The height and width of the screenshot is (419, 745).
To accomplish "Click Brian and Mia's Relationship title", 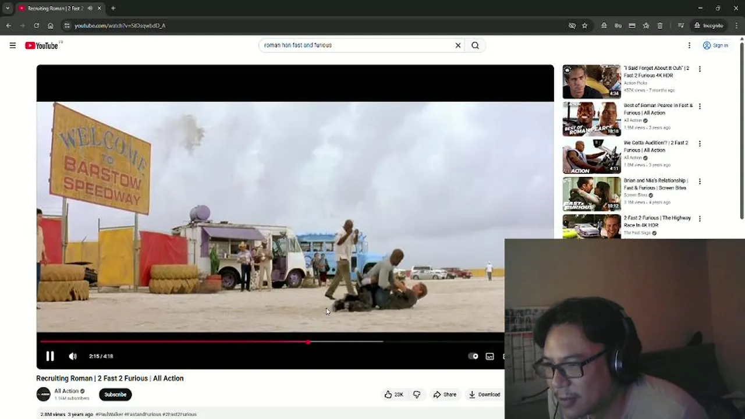I will pyautogui.click(x=656, y=184).
